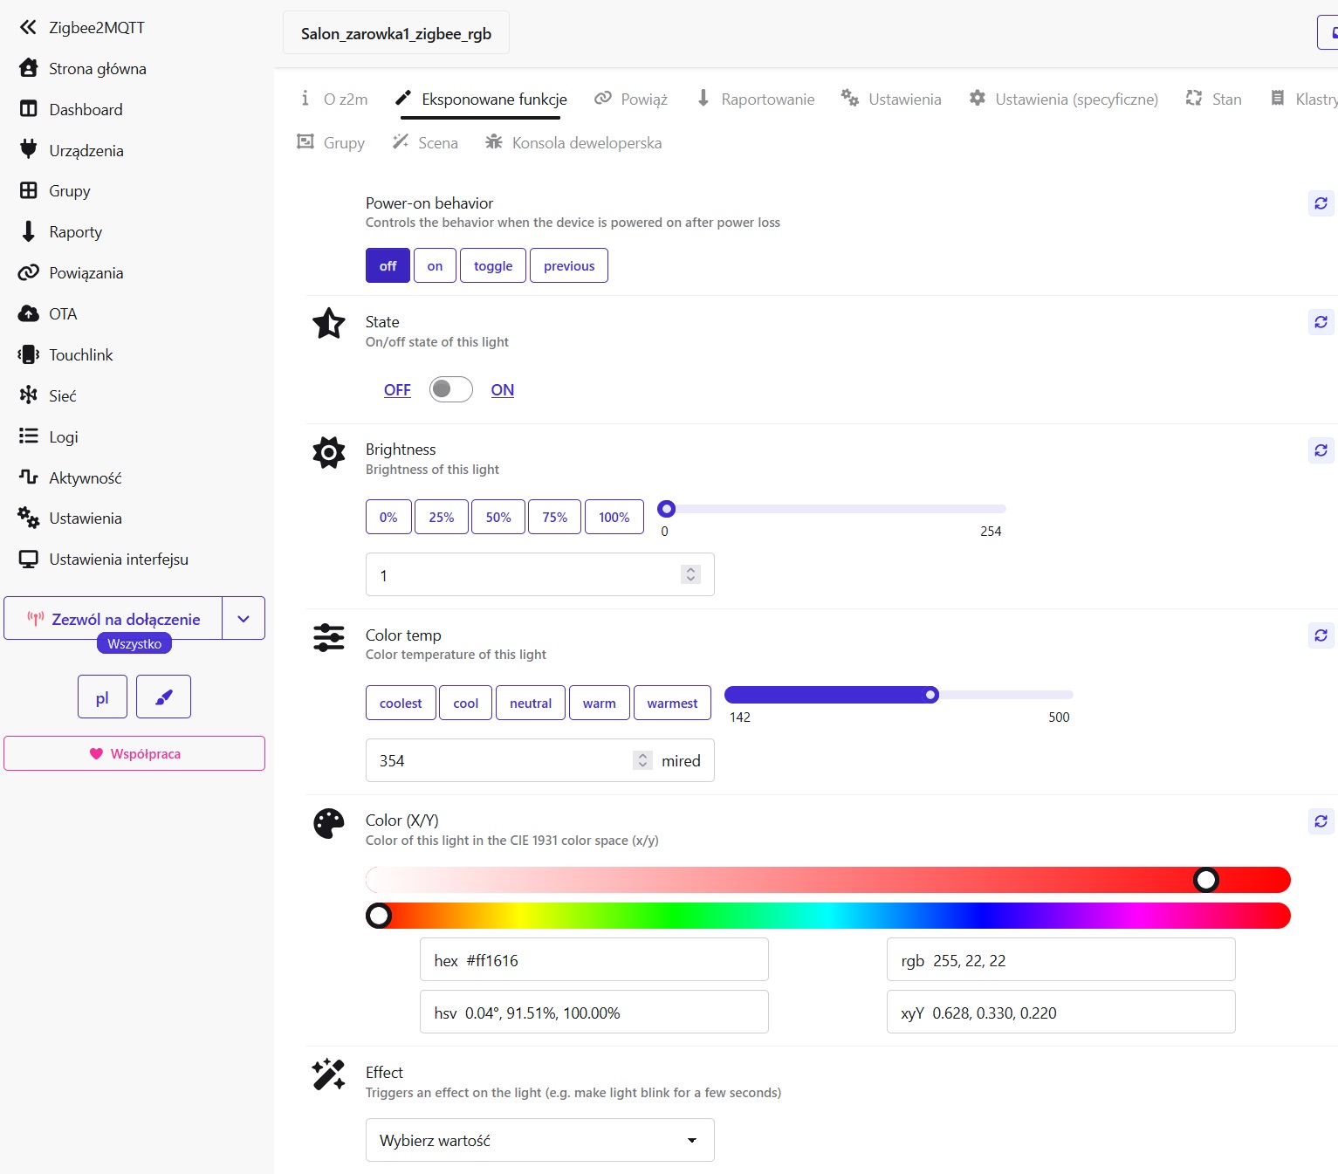Click the paintbrush theme button
The width and height of the screenshot is (1338, 1174).
click(163, 697)
